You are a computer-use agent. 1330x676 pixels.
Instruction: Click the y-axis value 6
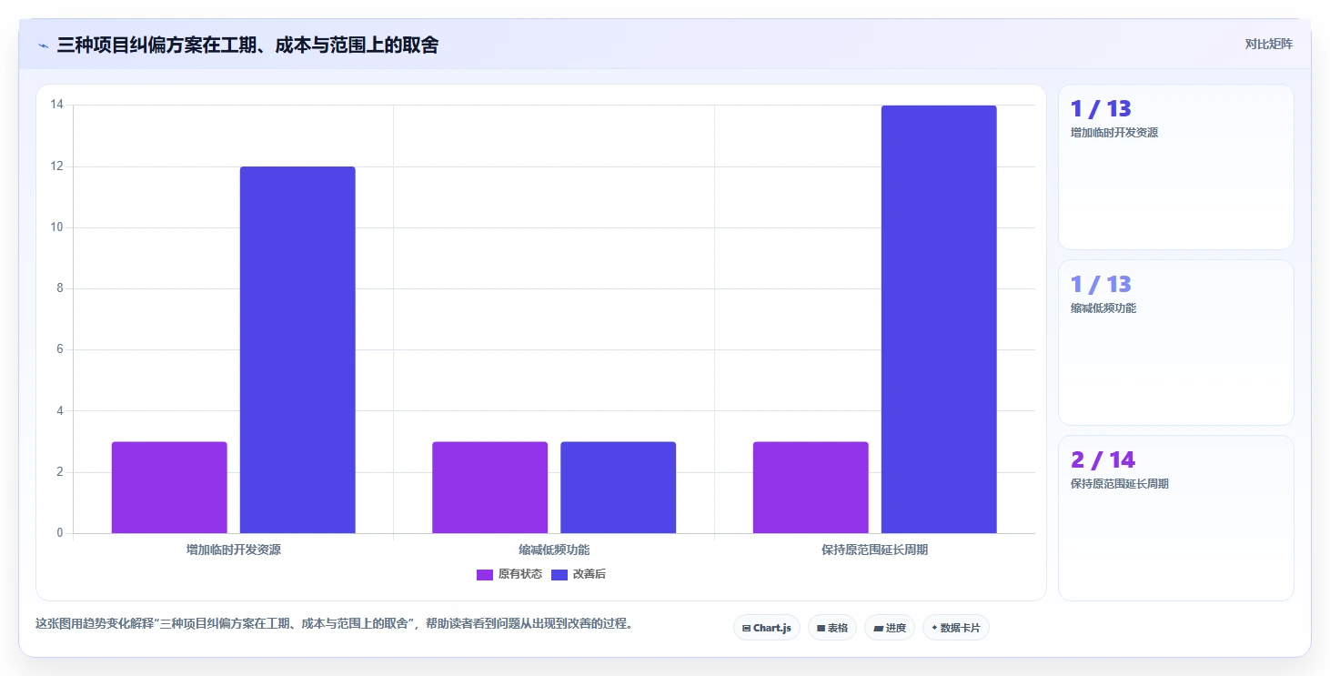point(59,349)
